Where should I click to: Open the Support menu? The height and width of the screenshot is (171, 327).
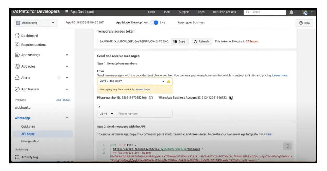184,12
